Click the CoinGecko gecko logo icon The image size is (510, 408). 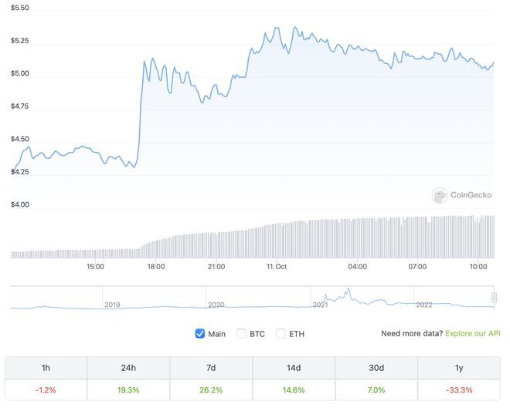pos(440,196)
